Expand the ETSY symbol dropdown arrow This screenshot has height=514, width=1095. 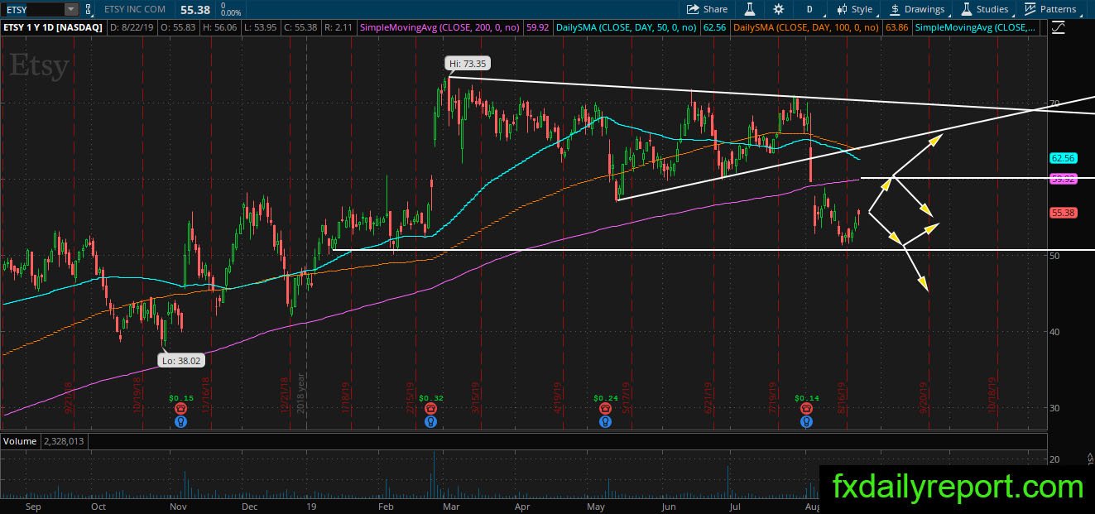click(x=71, y=9)
